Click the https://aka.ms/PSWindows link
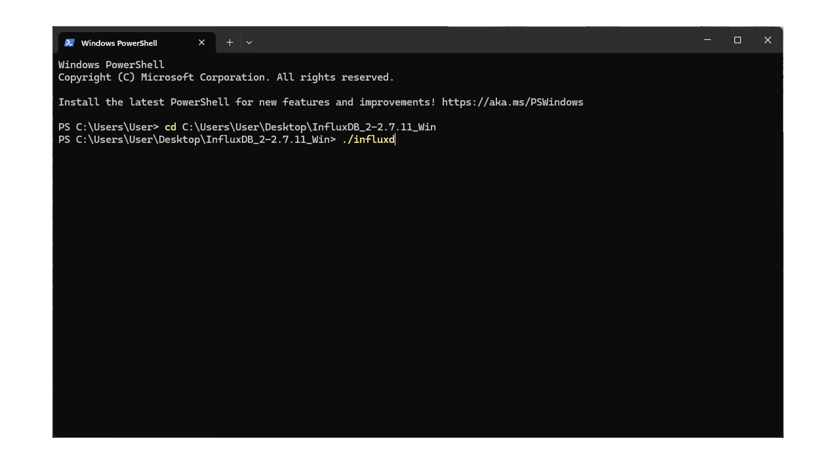836x464 pixels. [x=513, y=102]
